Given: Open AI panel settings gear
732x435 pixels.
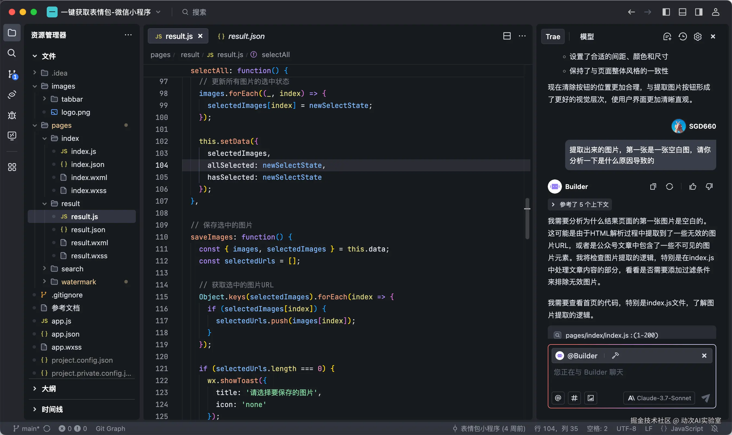Looking at the screenshot, I should [698, 37].
